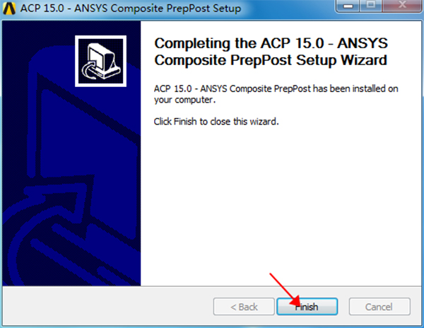Click the installer computer icon
The image size is (424, 328).
[100, 61]
